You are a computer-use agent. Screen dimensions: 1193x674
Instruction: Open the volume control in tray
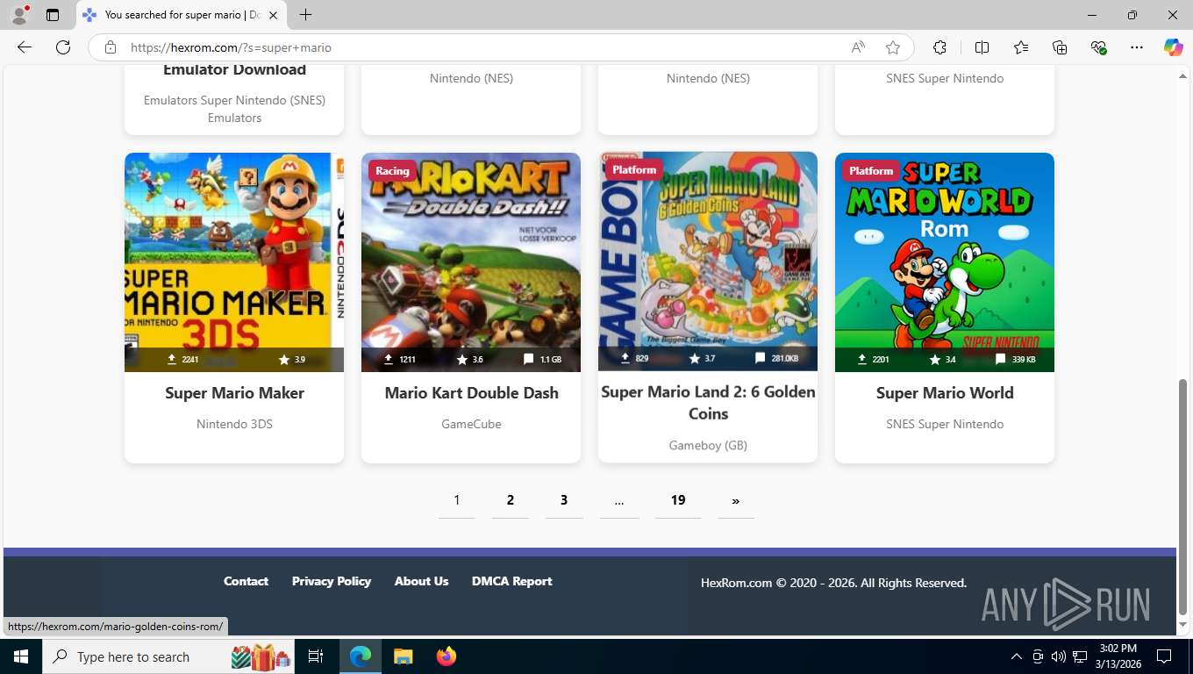click(1058, 656)
